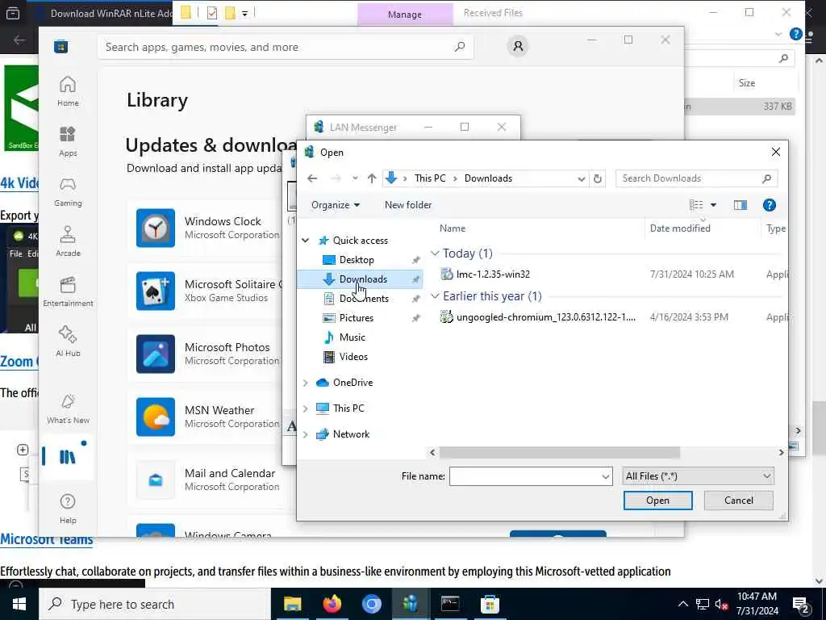Click the MSN Weather app icon

click(156, 417)
